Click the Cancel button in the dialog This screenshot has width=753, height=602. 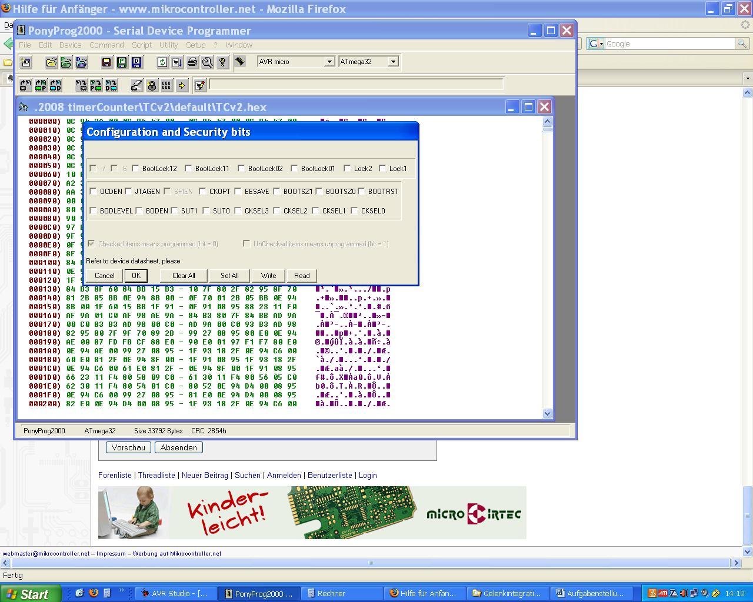(x=105, y=276)
